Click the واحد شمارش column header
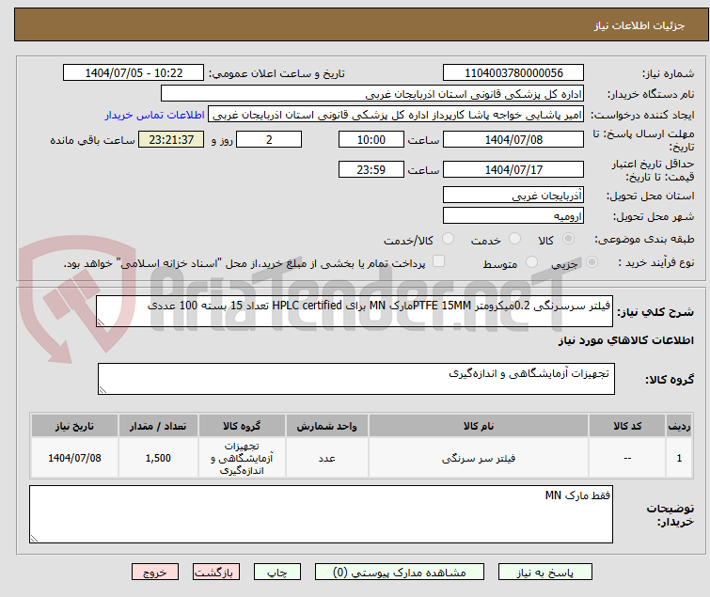This screenshot has width=710, height=597. (327, 426)
